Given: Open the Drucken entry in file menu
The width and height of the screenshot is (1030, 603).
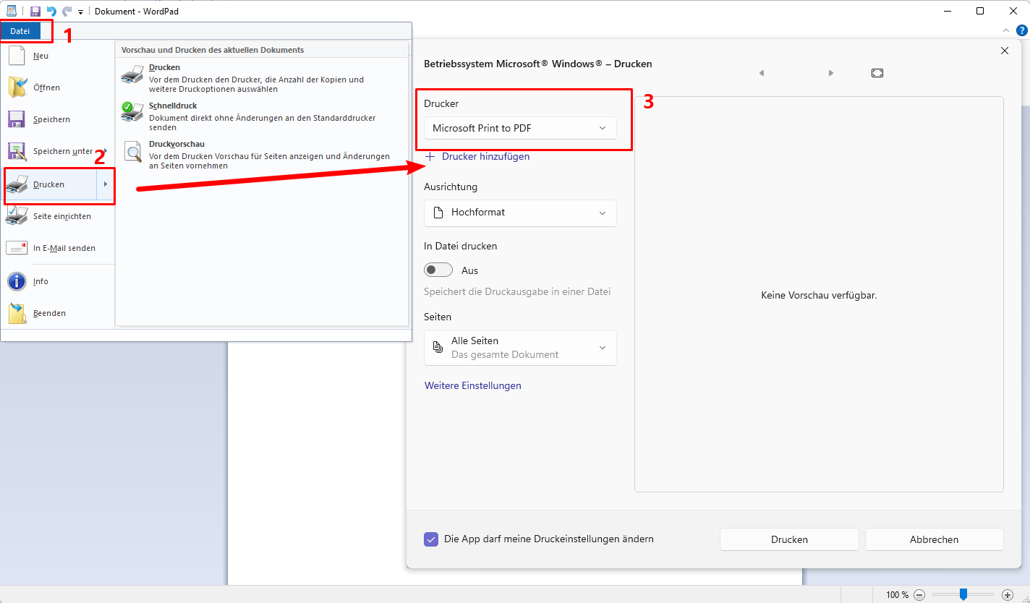Looking at the screenshot, I should pos(51,184).
